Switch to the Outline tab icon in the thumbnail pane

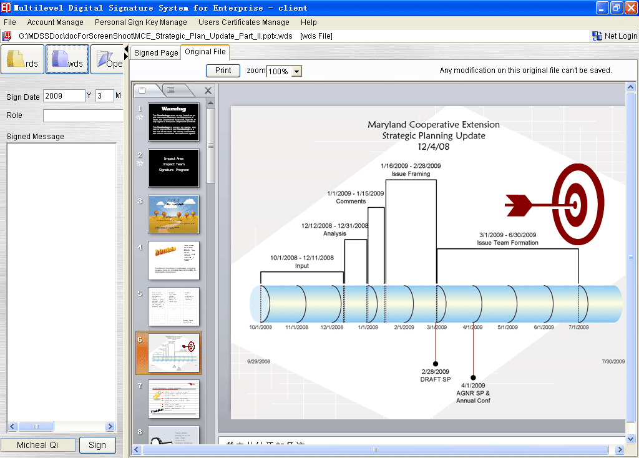[x=171, y=90]
